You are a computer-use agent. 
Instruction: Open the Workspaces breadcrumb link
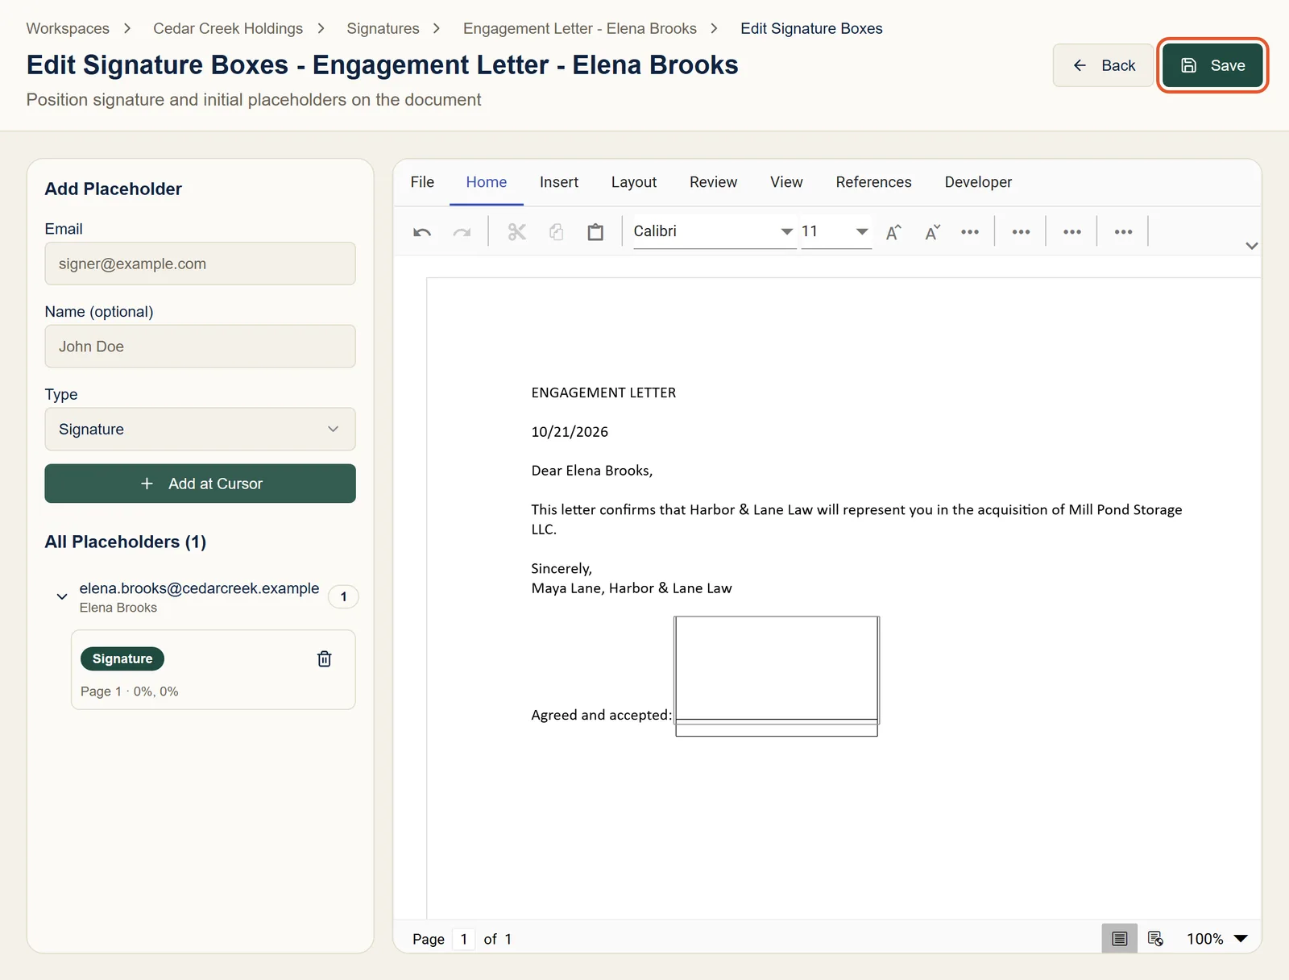click(x=68, y=29)
